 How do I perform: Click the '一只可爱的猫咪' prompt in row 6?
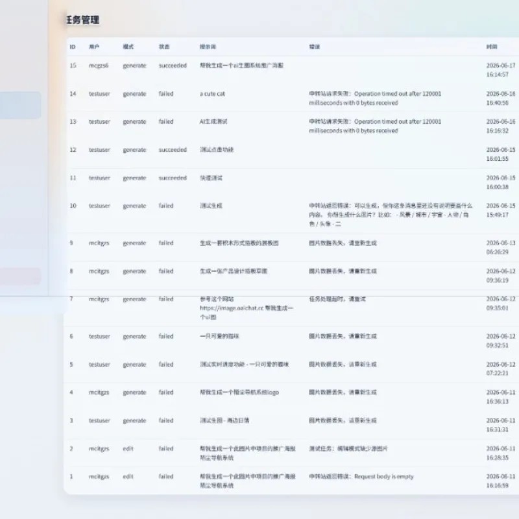(219, 336)
